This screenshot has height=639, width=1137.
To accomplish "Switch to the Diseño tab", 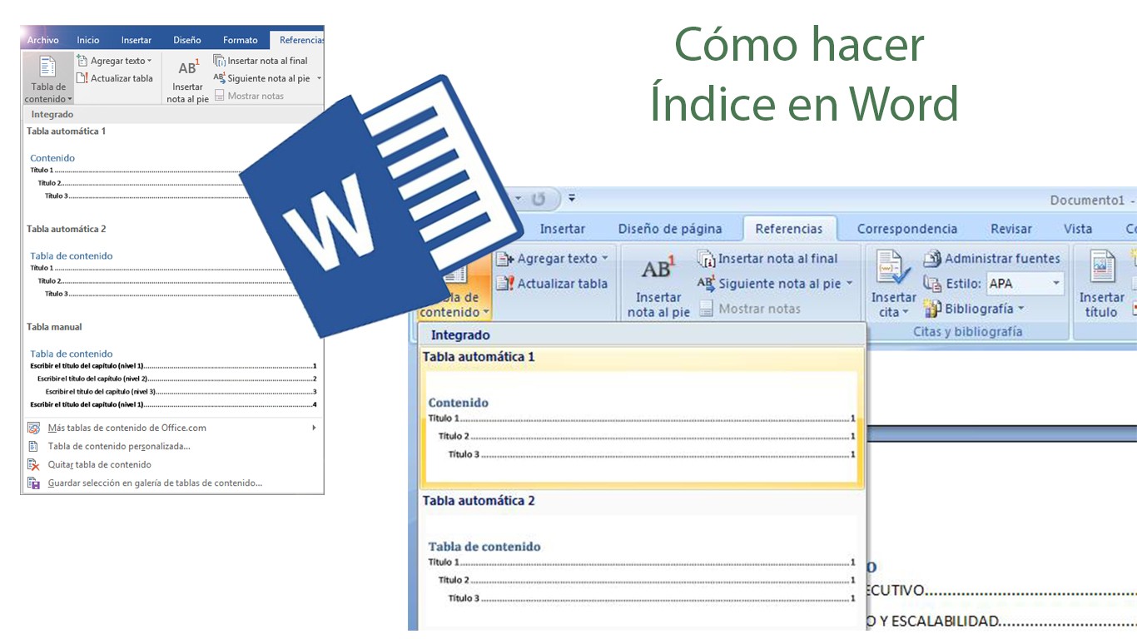I will click(187, 40).
